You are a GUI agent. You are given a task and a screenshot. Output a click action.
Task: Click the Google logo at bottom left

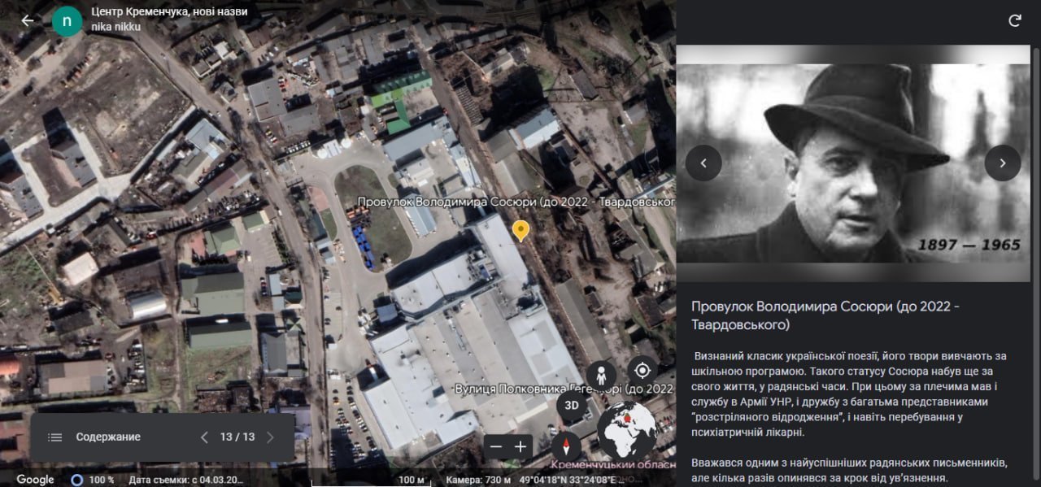tap(35, 480)
